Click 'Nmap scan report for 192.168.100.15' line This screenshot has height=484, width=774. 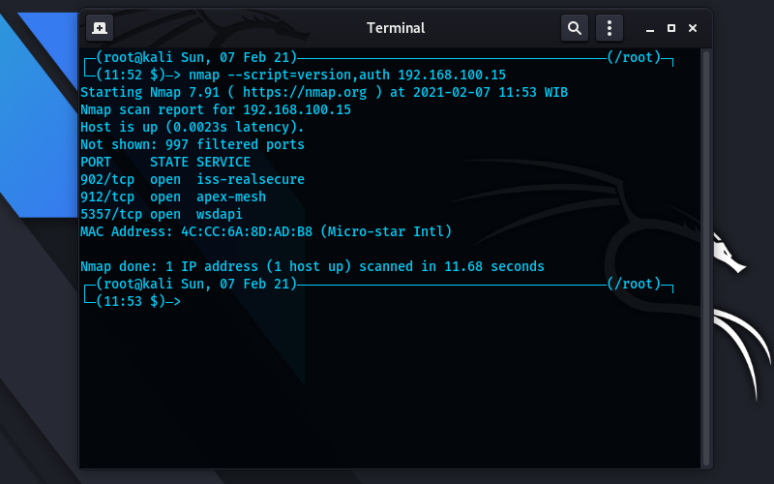click(x=216, y=109)
